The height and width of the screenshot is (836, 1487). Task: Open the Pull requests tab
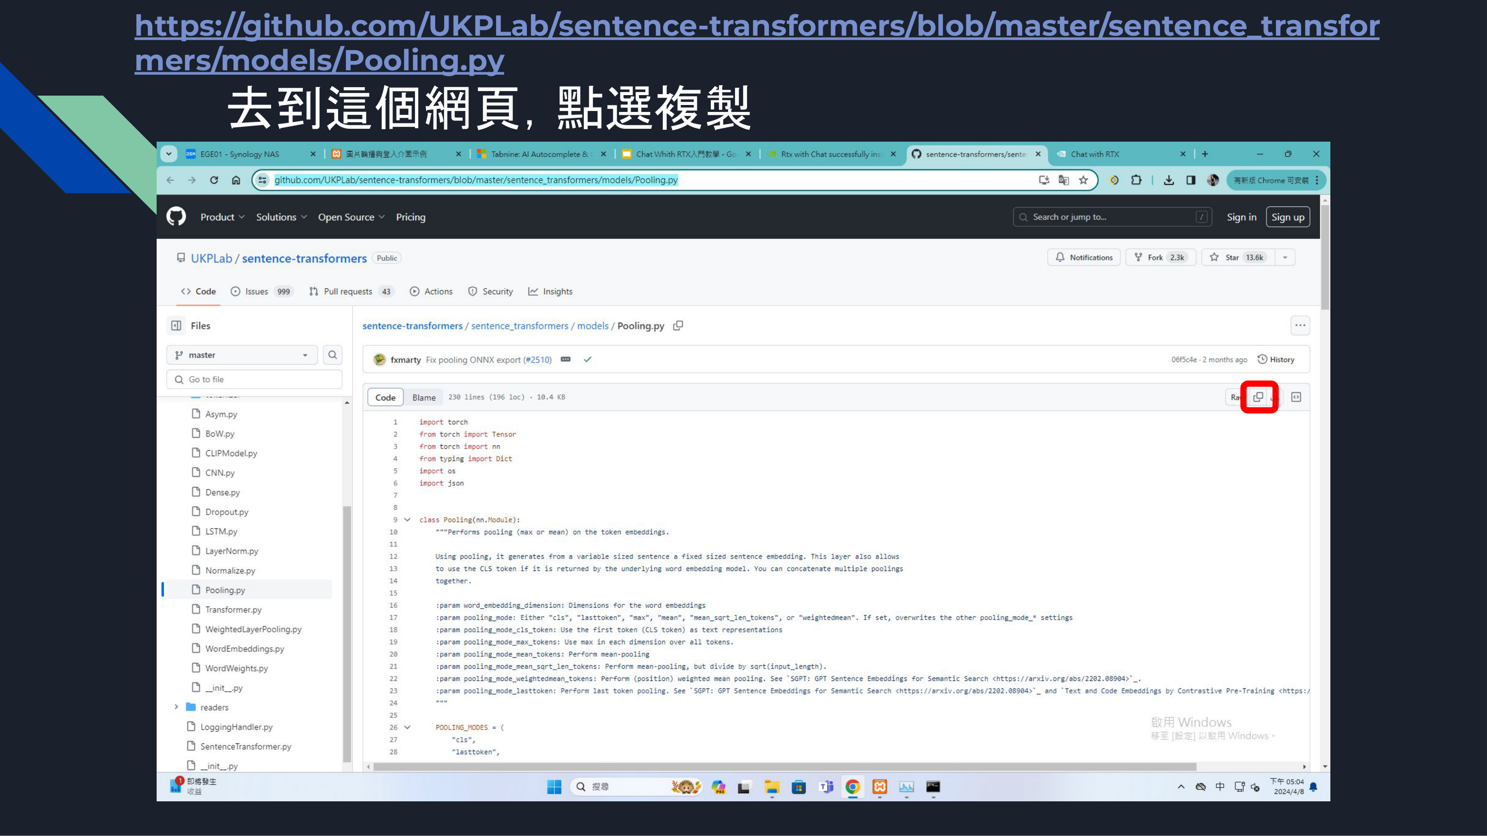tap(351, 291)
